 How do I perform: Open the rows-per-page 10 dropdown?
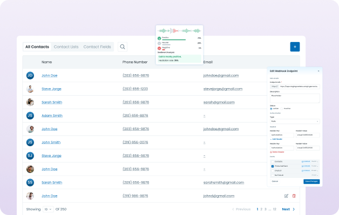[48, 209]
